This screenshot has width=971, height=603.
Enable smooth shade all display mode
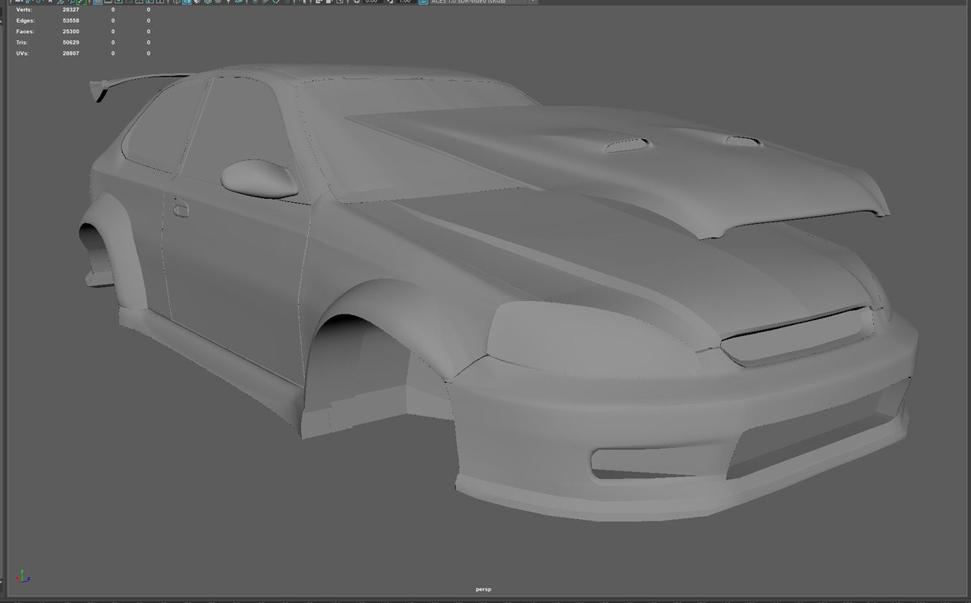pyautogui.click(x=188, y=2)
